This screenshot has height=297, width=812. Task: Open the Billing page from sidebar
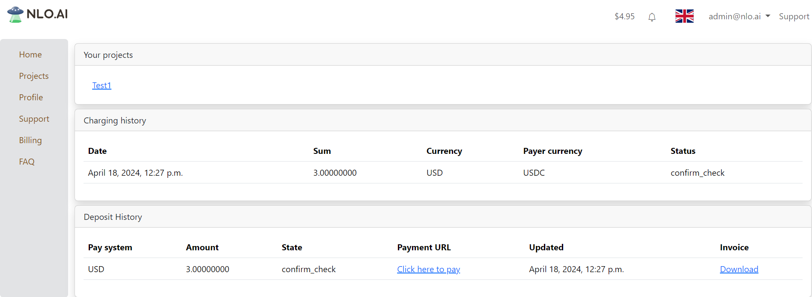coord(30,140)
